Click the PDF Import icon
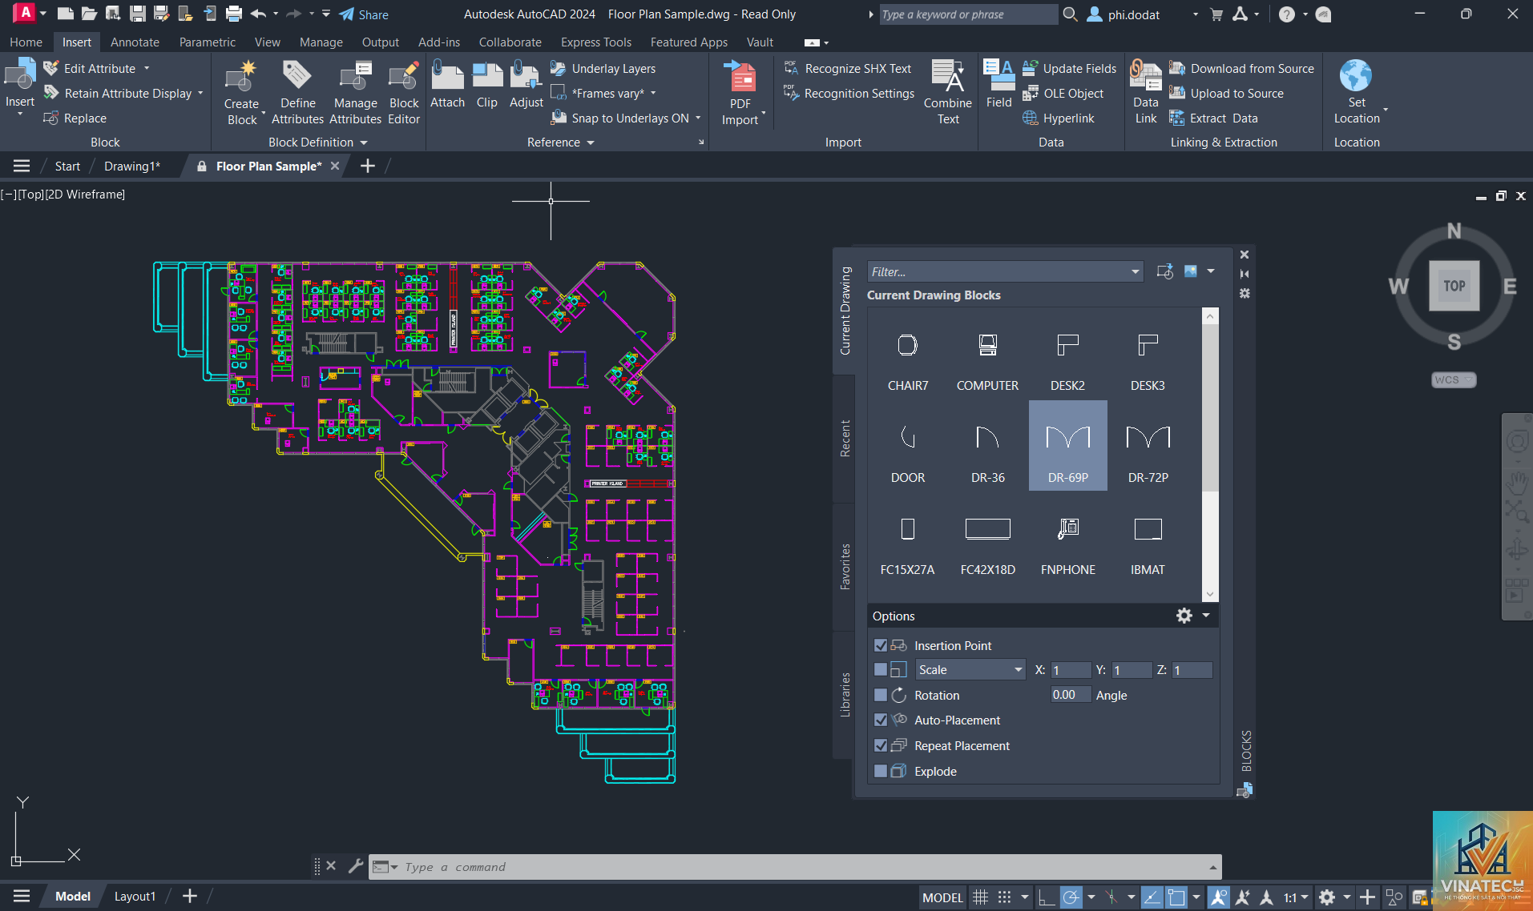 click(x=740, y=77)
